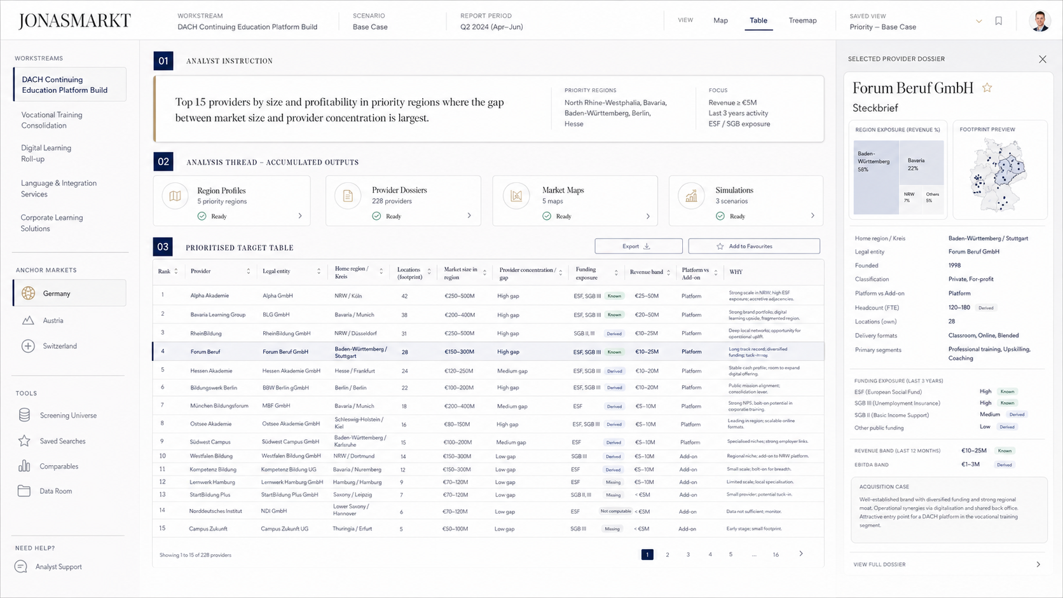Star Forum Beruf GmbH as favourite

coord(987,88)
